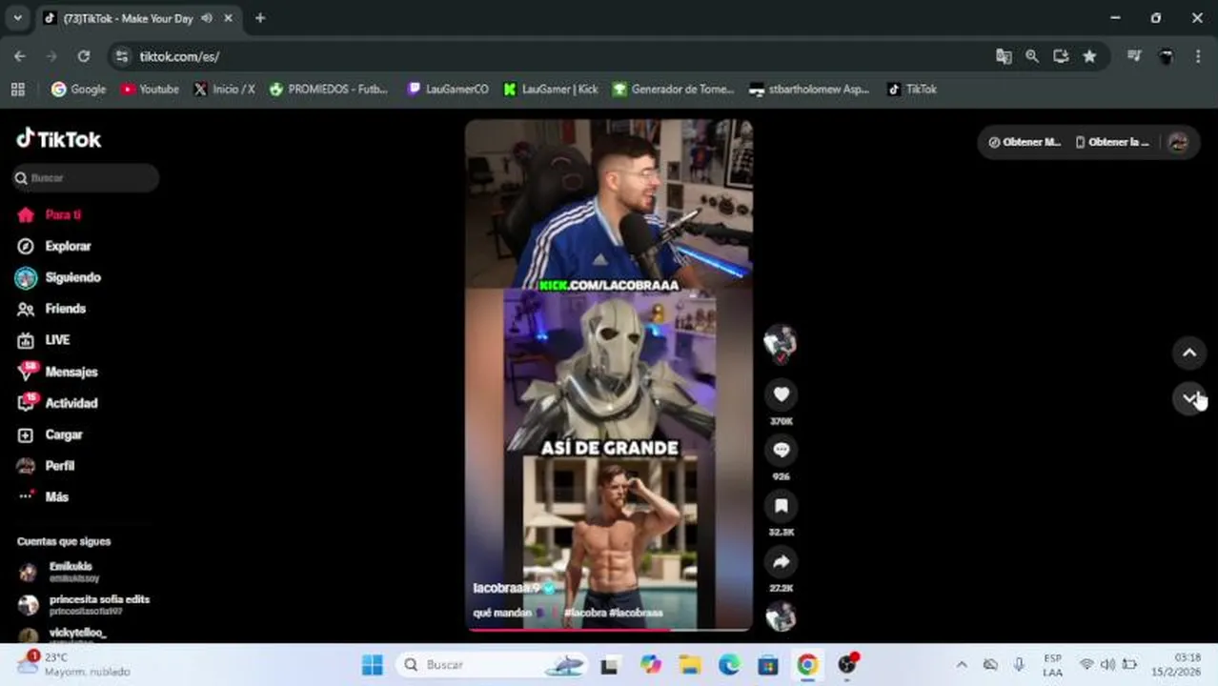This screenshot has height=686, width=1218.
Task: Open site information icon in address bar
Action: pos(121,56)
